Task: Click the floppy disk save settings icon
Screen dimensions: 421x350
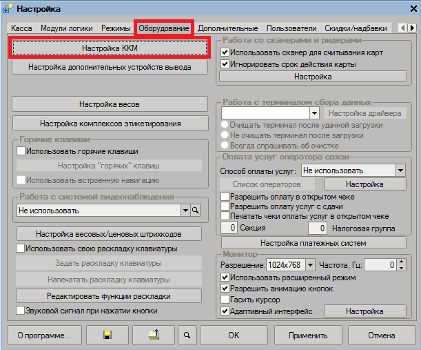Action: coord(107,336)
